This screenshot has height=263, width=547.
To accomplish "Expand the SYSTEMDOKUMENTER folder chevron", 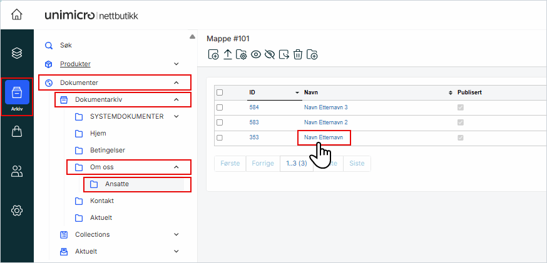I will pos(176,116).
